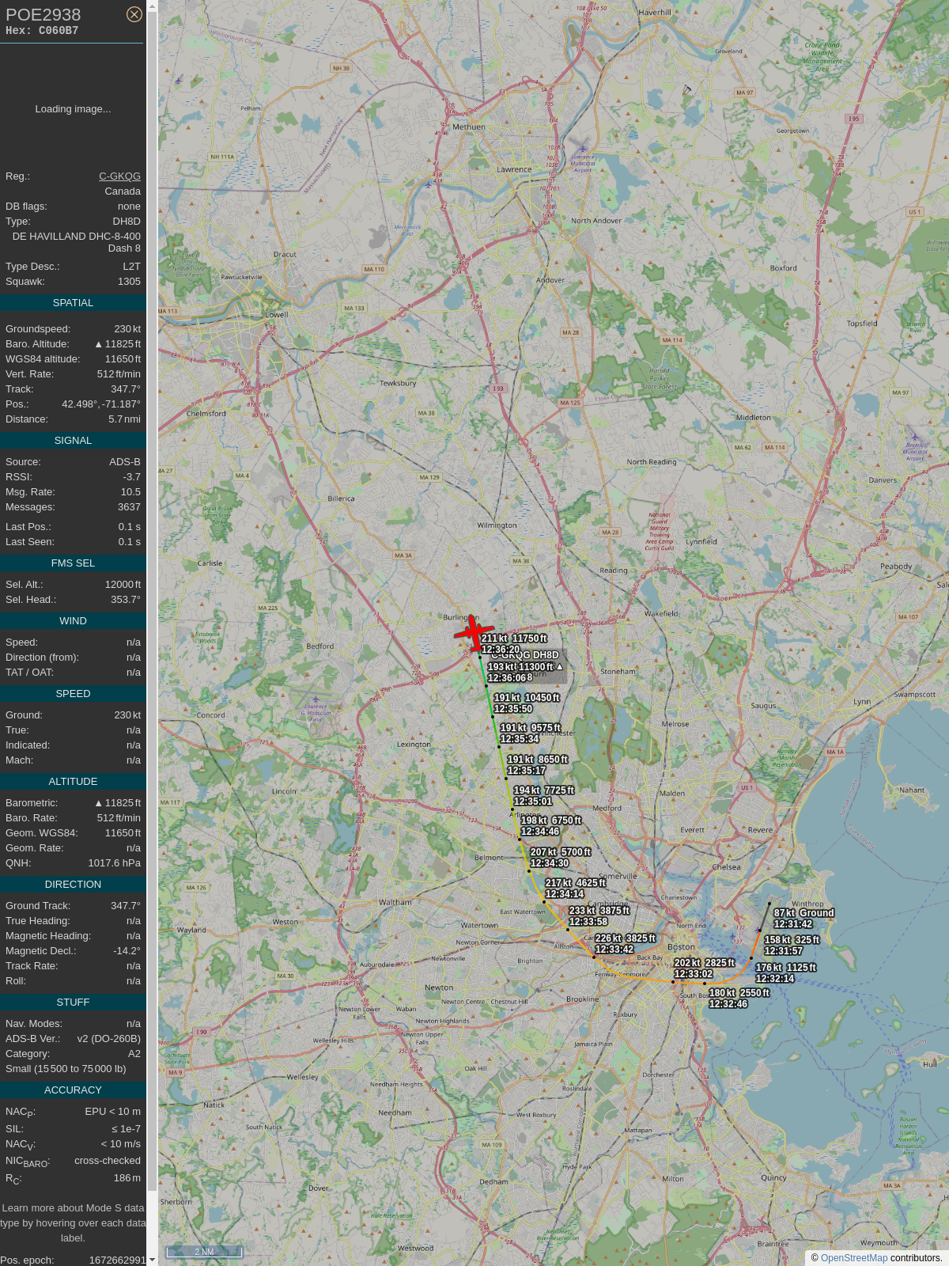949x1266 pixels.
Task: Click the sidebar scroll up arrow
Action: (152, 6)
